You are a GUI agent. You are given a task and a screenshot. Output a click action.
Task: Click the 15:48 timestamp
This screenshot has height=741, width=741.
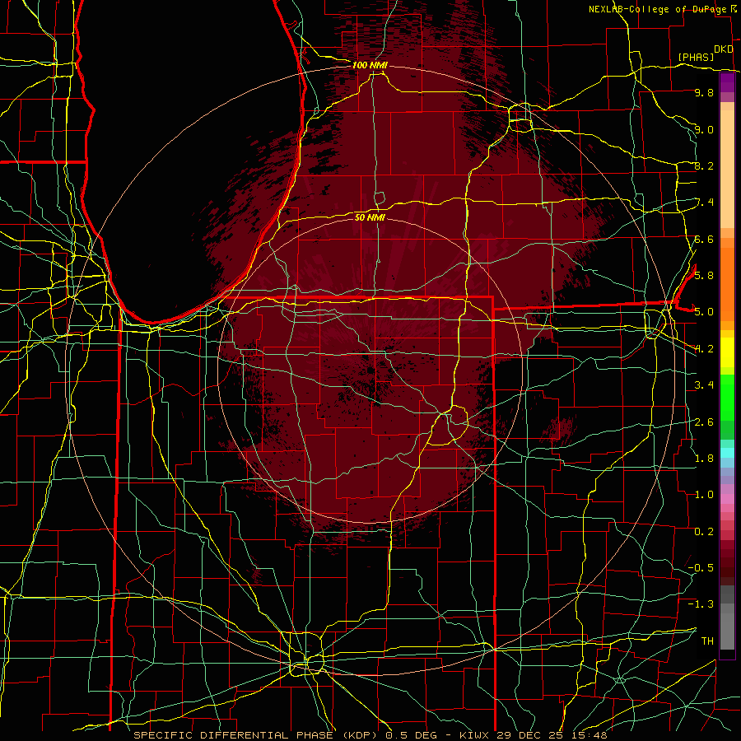[590, 735]
